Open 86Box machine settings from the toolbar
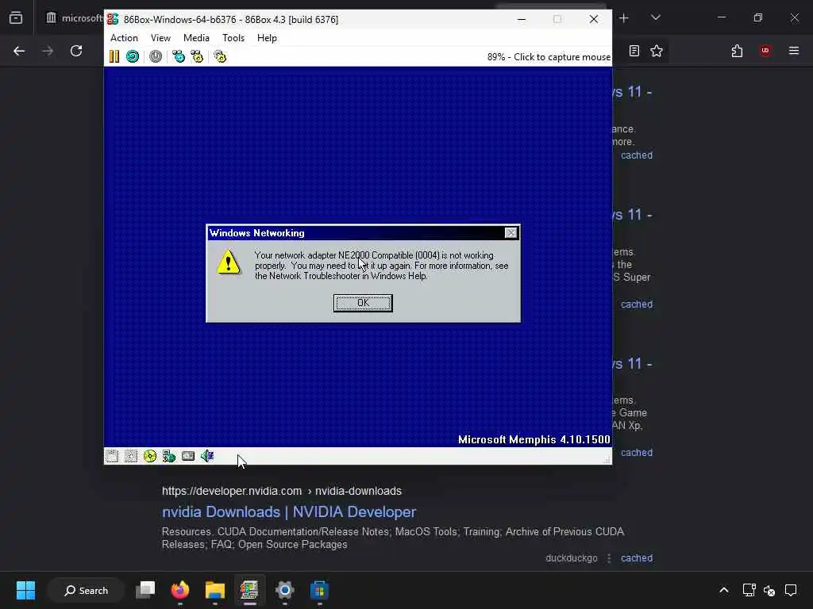 [221, 56]
